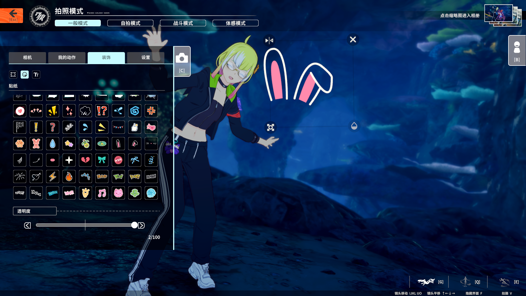Click the Q standing pose shortcut
The image size is (526, 296).
pyautogui.click(x=470, y=282)
